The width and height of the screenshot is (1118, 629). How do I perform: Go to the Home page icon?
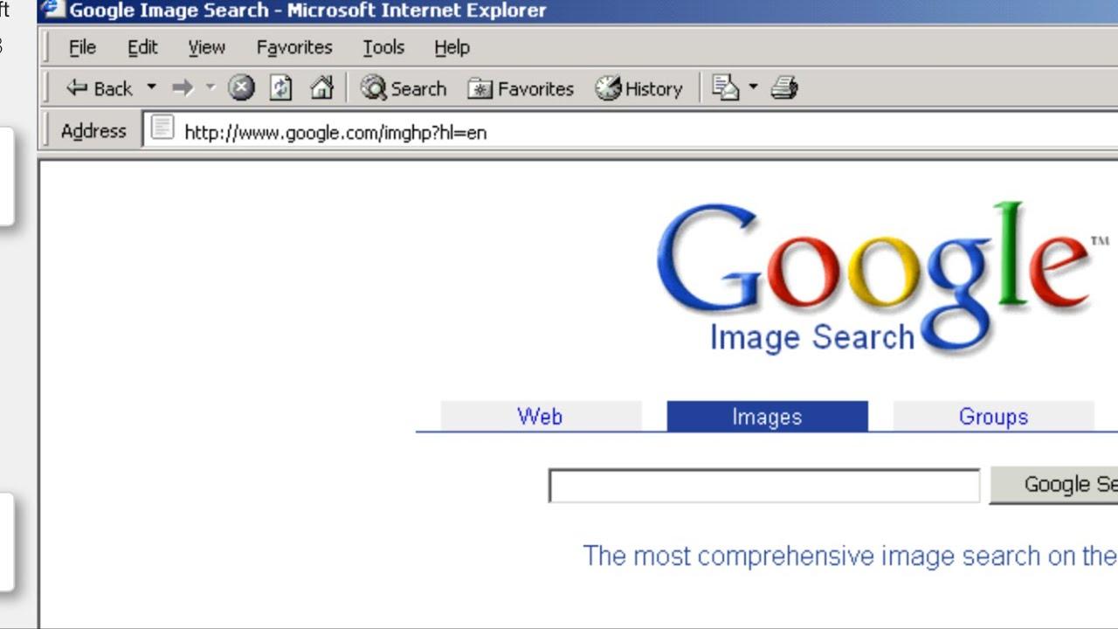[x=321, y=87]
